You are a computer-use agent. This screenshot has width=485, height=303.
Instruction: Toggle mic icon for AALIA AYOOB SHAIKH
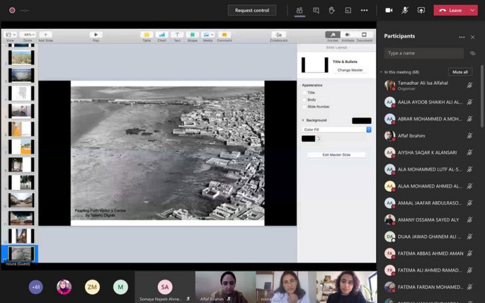tap(469, 102)
